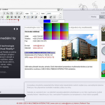The image size is (105, 105).
Task: Insert special character with Omega icon
Action: (55, 17)
